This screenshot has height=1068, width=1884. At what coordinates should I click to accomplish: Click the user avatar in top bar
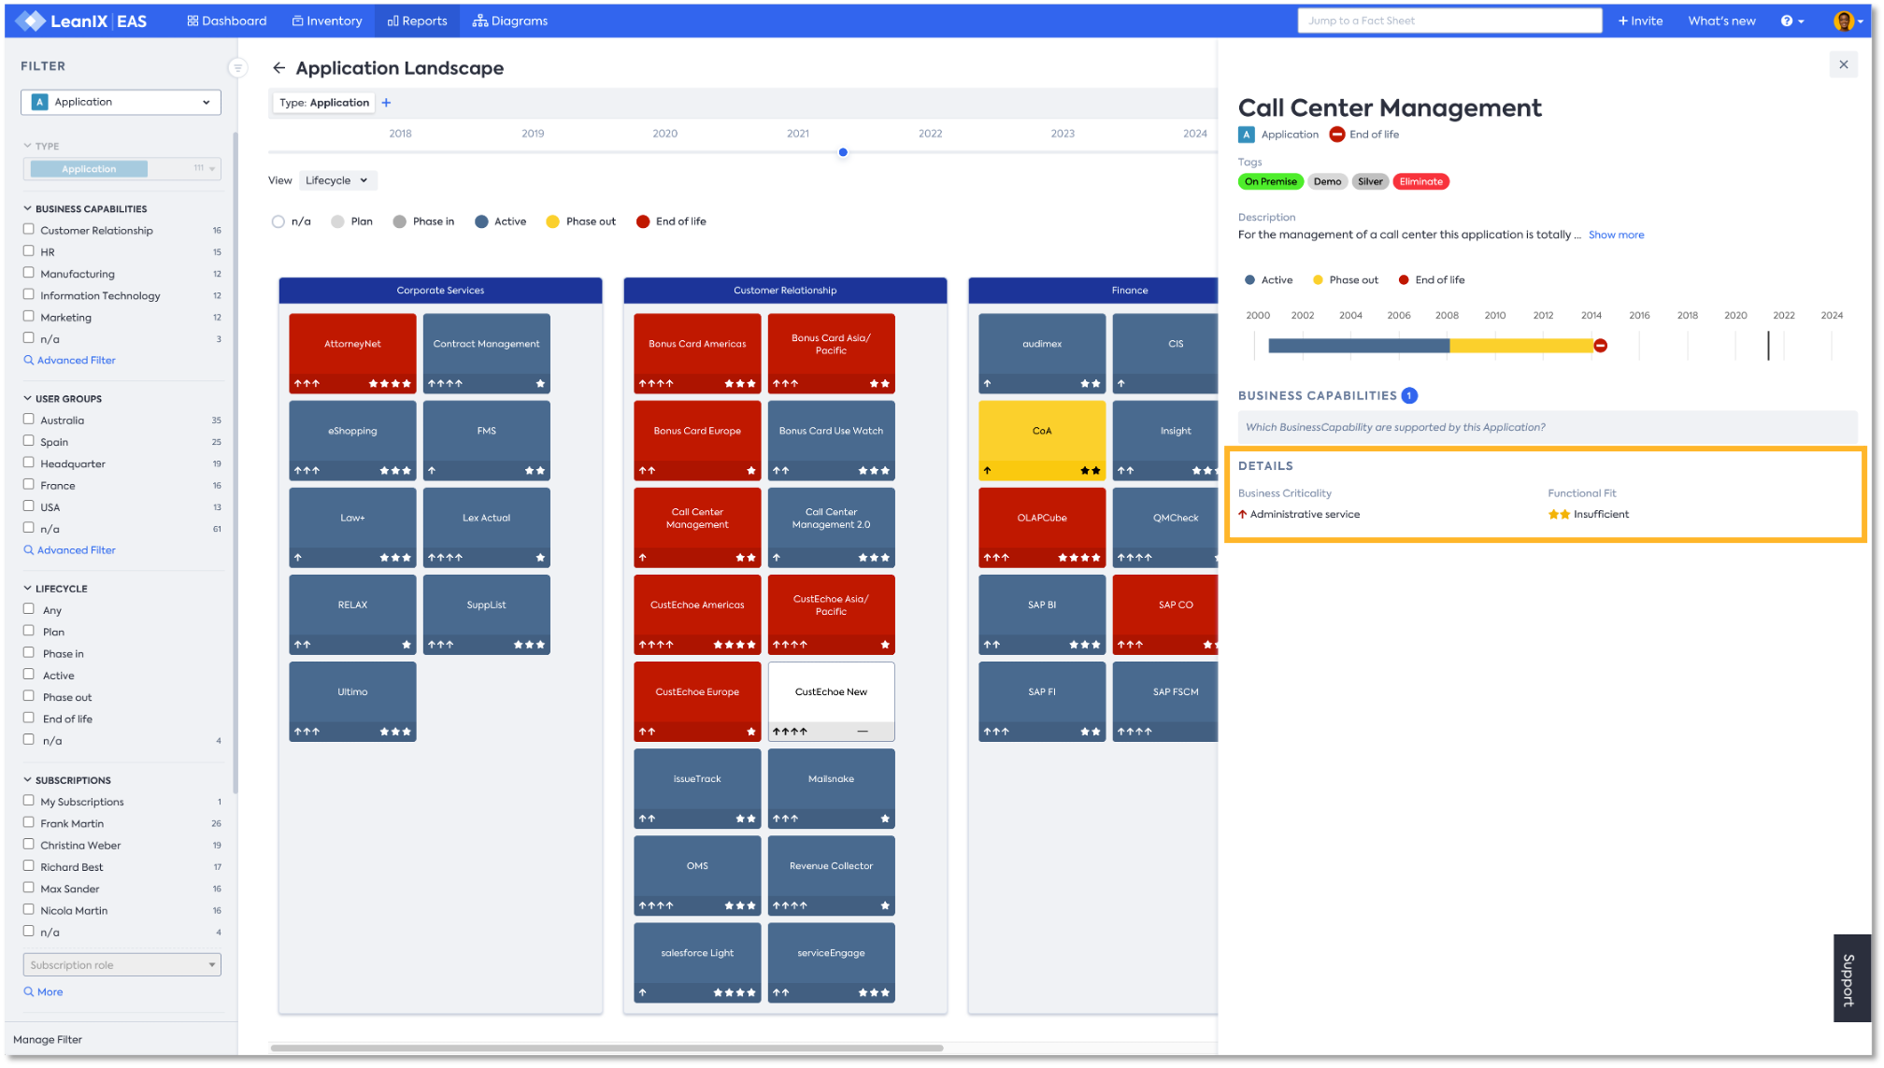1843,21
